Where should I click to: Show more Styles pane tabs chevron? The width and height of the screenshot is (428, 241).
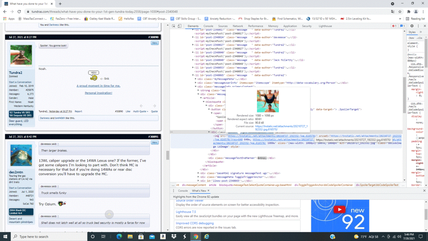[x=421, y=32]
